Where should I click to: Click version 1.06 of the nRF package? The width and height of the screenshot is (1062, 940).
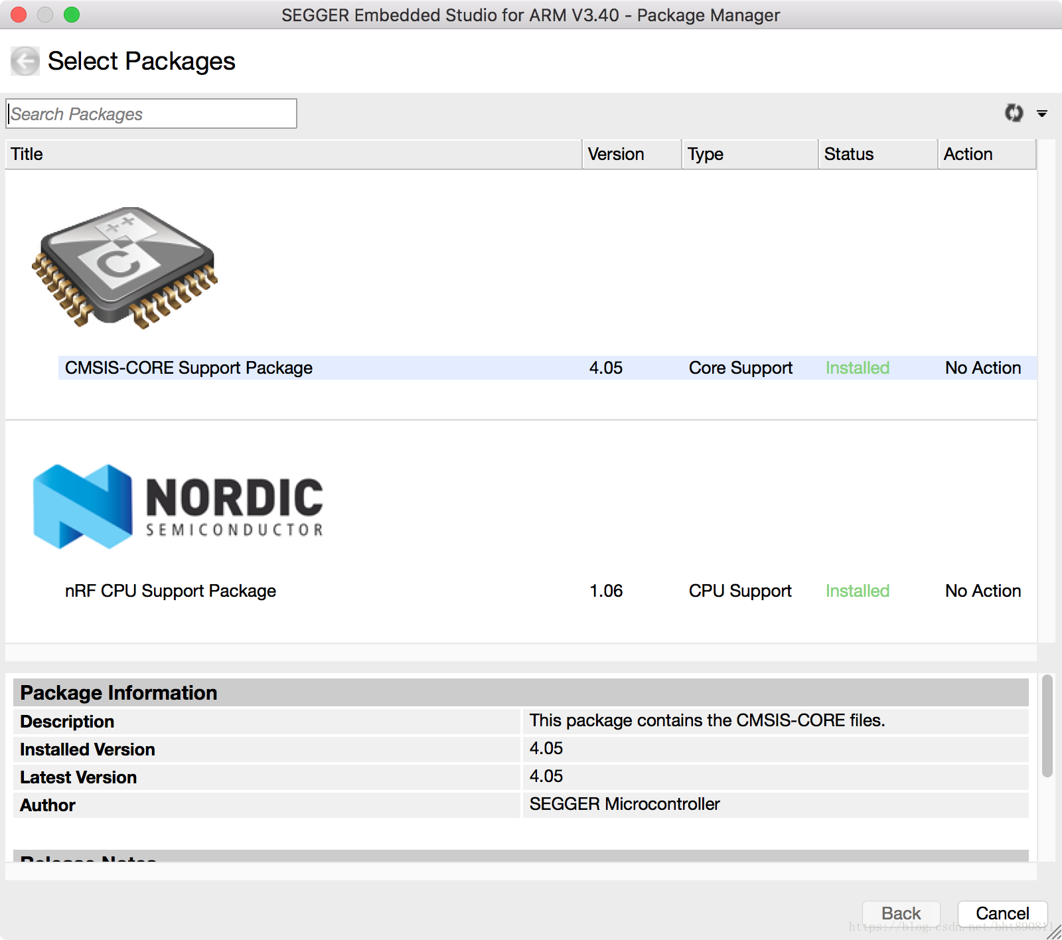pyautogui.click(x=606, y=591)
